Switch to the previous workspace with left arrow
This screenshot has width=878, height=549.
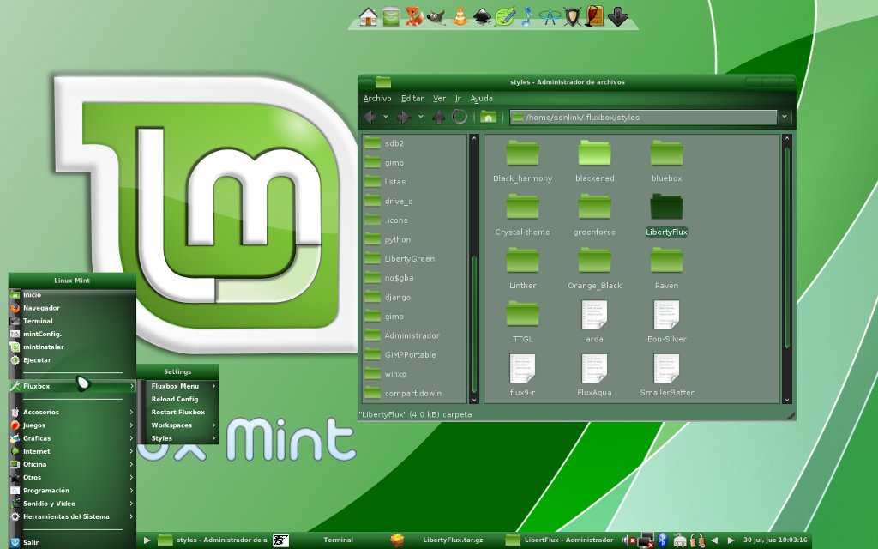pyautogui.click(x=714, y=540)
